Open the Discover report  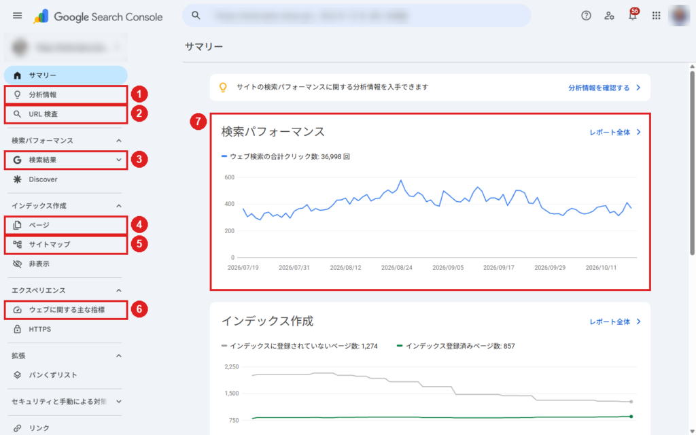tap(66, 179)
